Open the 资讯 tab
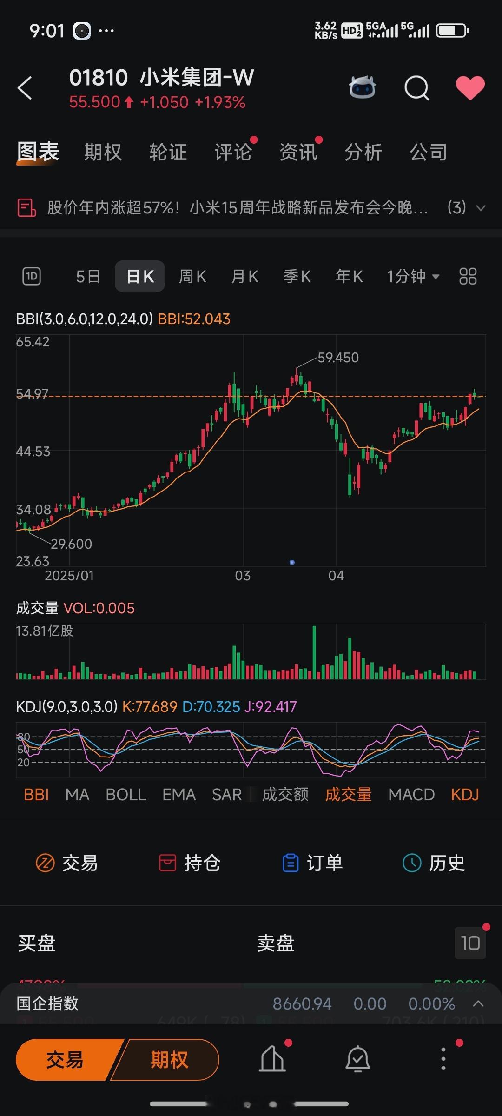Screen dimensions: 502x1116 tap(298, 152)
